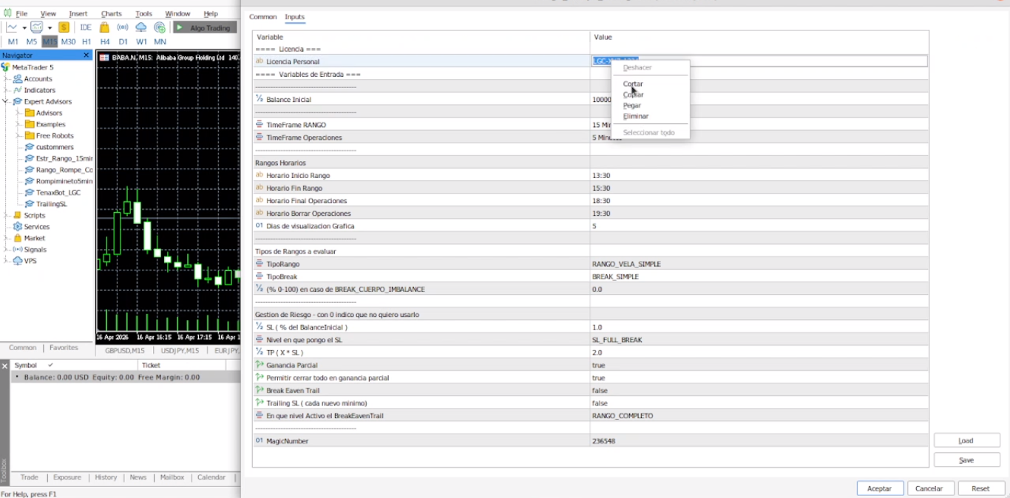This screenshot has height=498, width=1010.
Task: Open the New Order dollar icon
Action: point(64,27)
